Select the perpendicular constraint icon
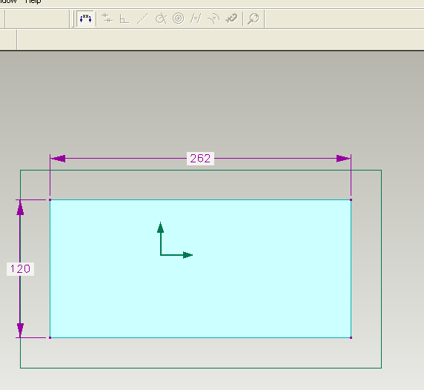This screenshot has width=424, height=390. click(124, 19)
